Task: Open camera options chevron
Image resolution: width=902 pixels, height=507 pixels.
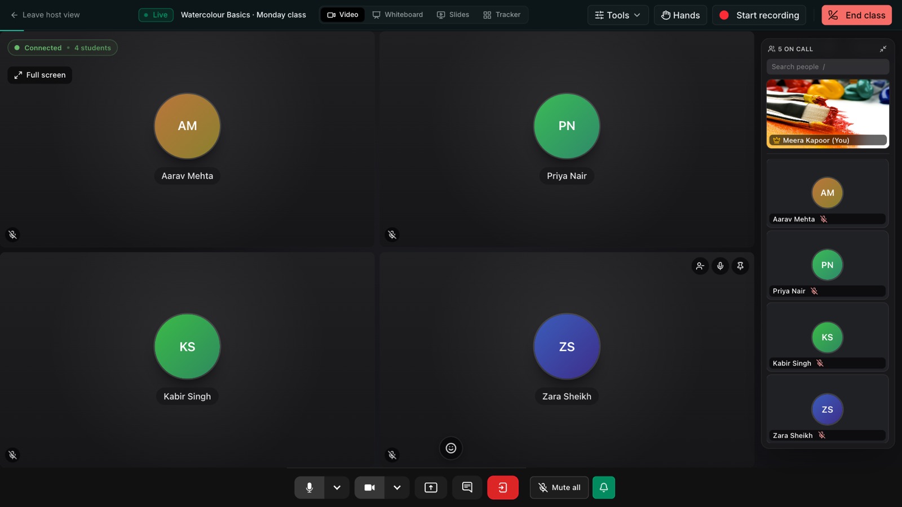Action: pyautogui.click(x=397, y=488)
